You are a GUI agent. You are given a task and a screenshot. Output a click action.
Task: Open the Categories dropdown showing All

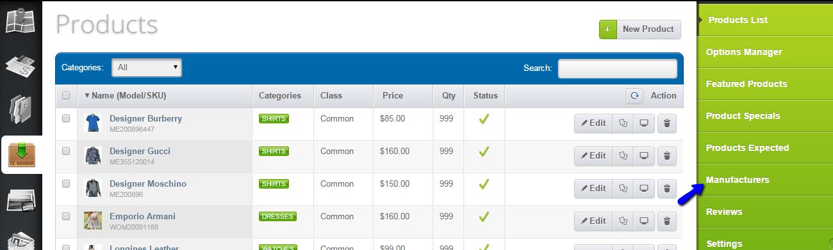tap(147, 67)
